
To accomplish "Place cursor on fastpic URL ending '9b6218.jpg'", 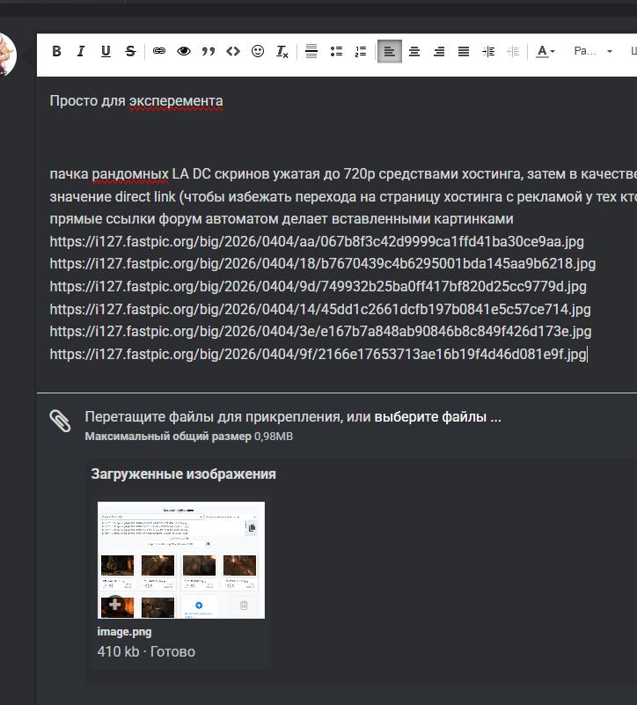I will 322,264.
